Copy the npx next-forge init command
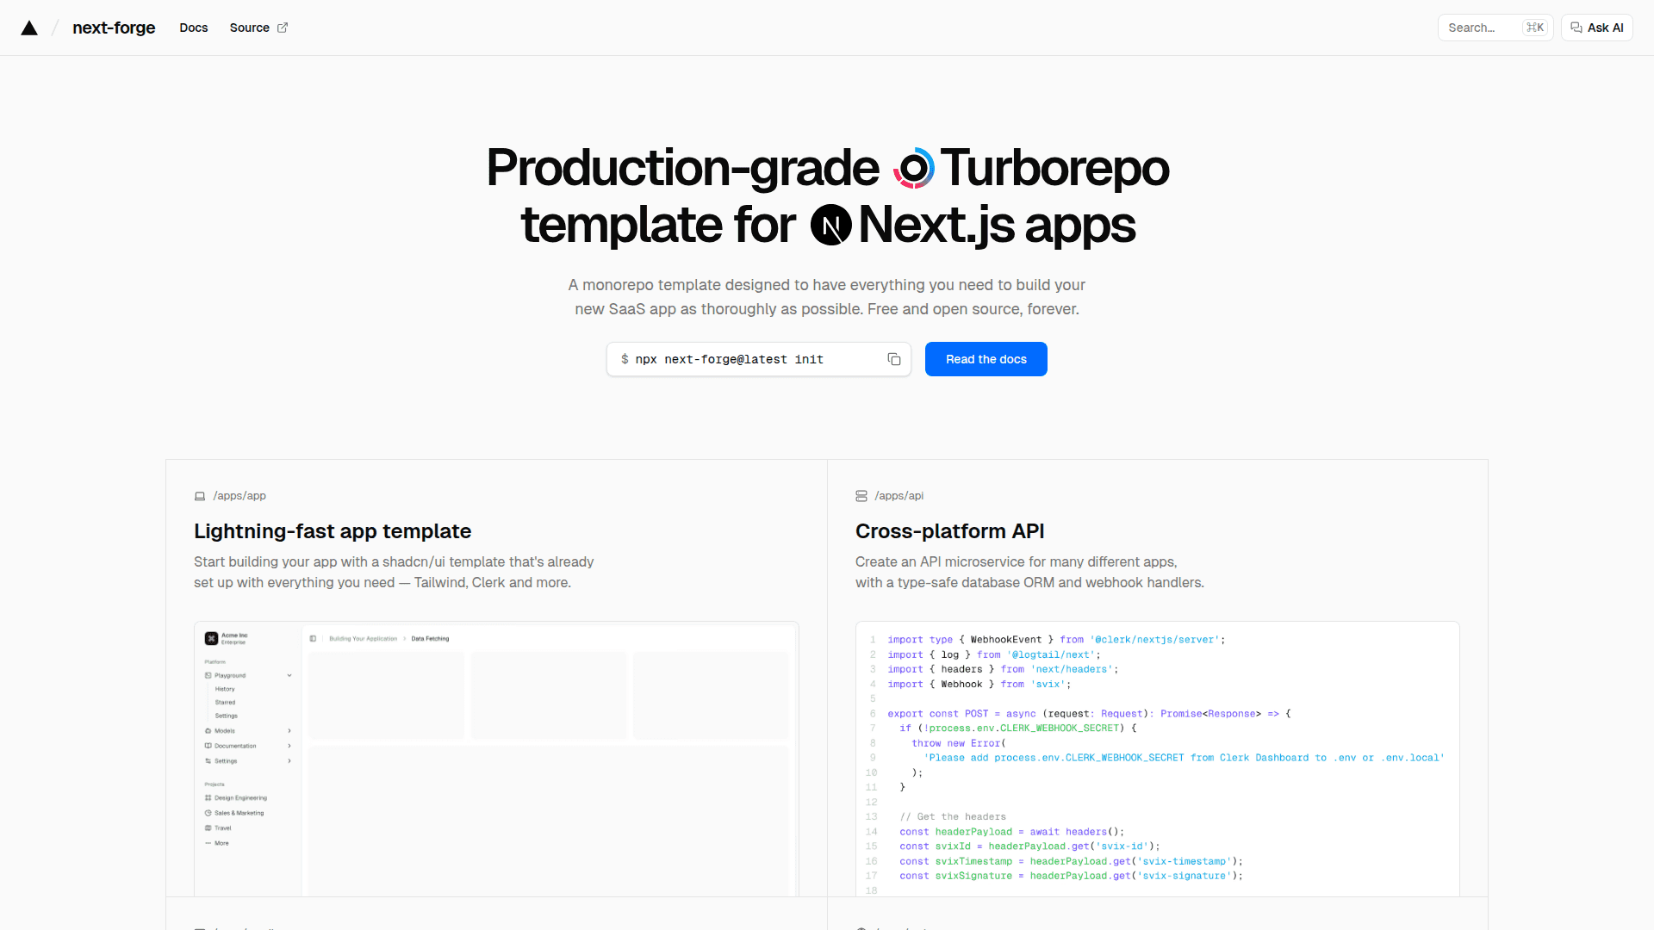The image size is (1654, 930). 894,359
